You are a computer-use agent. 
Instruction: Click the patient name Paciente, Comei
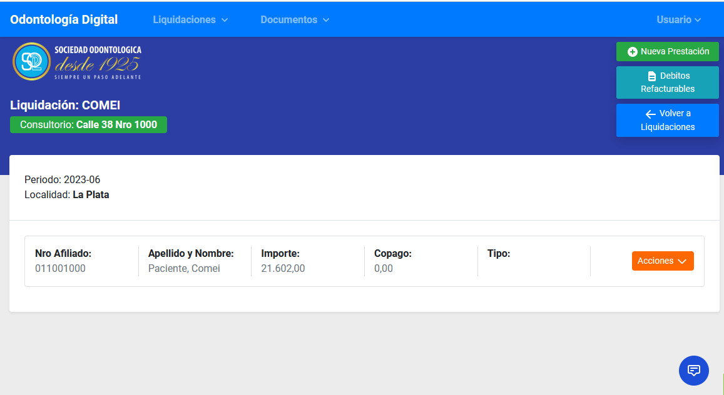tap(184, 269)
